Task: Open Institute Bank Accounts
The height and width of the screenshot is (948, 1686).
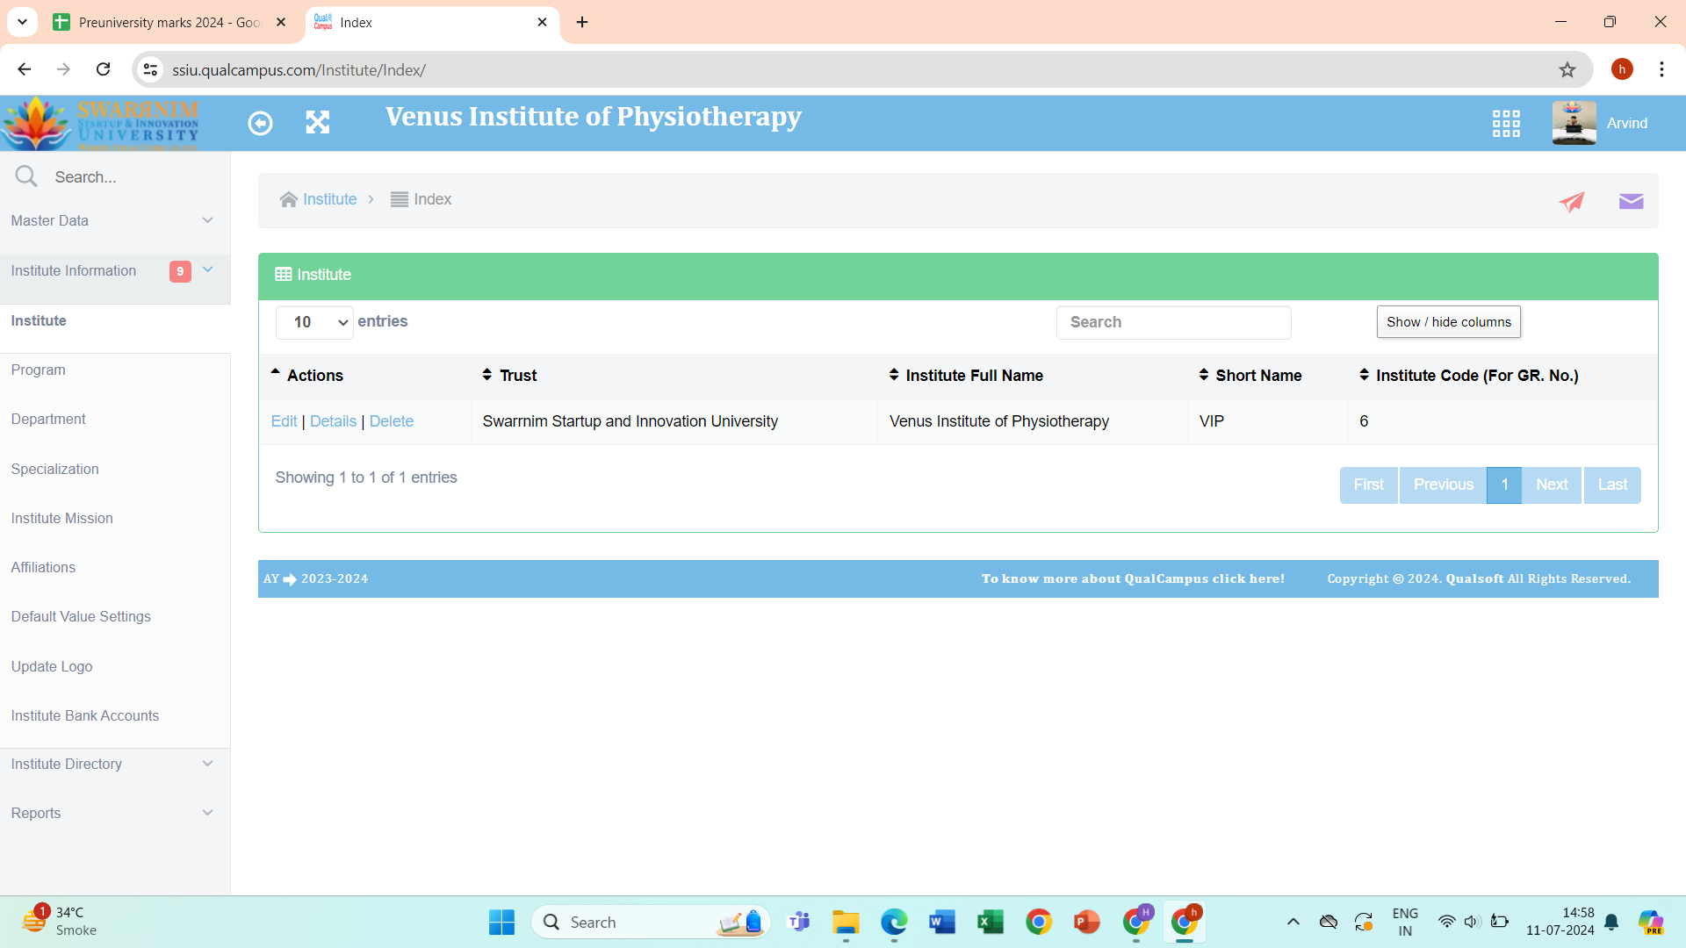Action: (85, 715)
